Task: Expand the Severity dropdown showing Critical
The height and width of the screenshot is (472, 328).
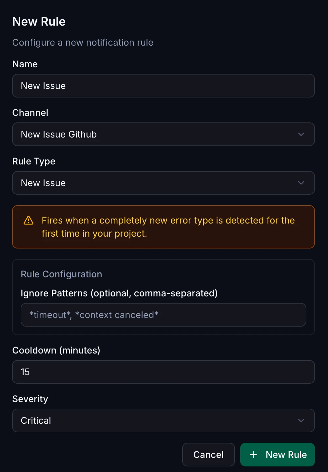Action: [x=164, y=420]
